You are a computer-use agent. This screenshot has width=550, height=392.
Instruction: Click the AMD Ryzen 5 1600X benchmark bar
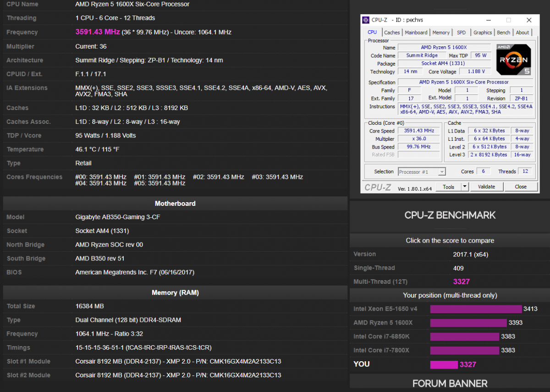coord(468,323)
